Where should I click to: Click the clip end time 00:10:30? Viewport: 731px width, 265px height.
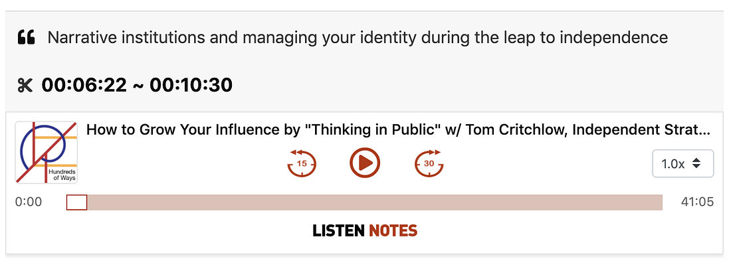(191, 85)
